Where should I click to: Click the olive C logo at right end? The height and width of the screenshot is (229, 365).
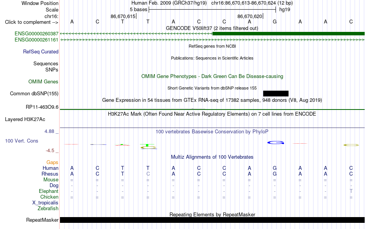click(x=351, y=145)
